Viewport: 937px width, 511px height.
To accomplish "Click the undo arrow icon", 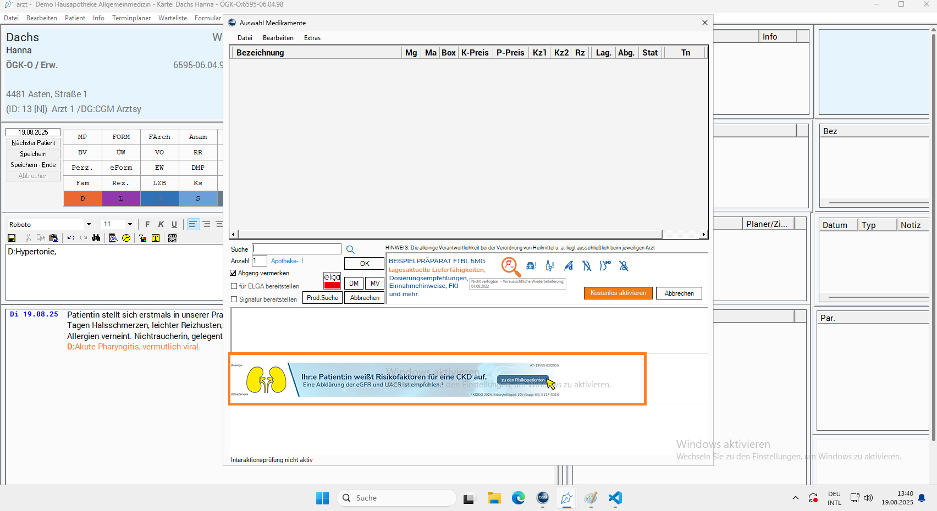I will point(71,238).
